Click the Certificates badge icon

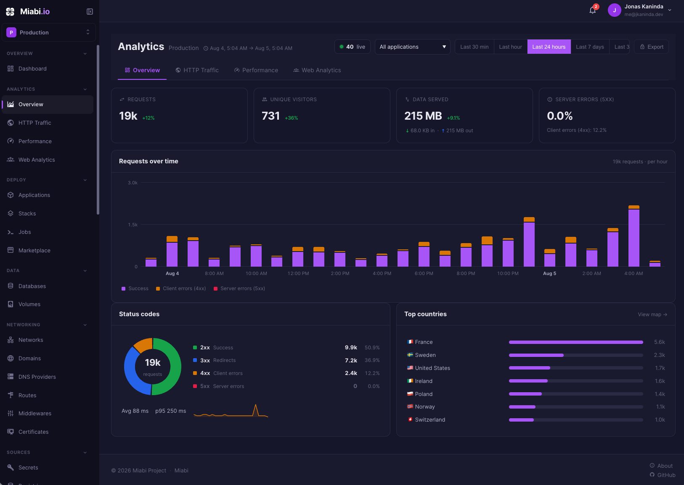11,432
